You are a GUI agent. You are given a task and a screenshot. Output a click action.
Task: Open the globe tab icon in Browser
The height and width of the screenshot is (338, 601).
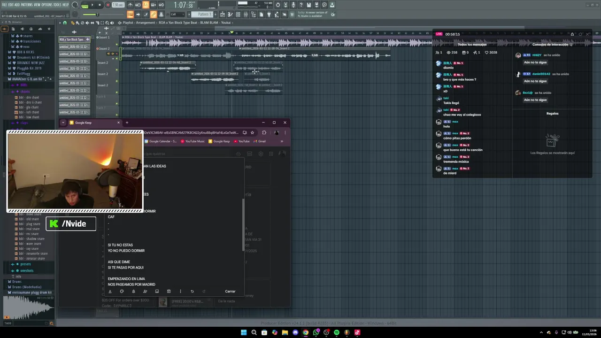click(x=31, y=29)
